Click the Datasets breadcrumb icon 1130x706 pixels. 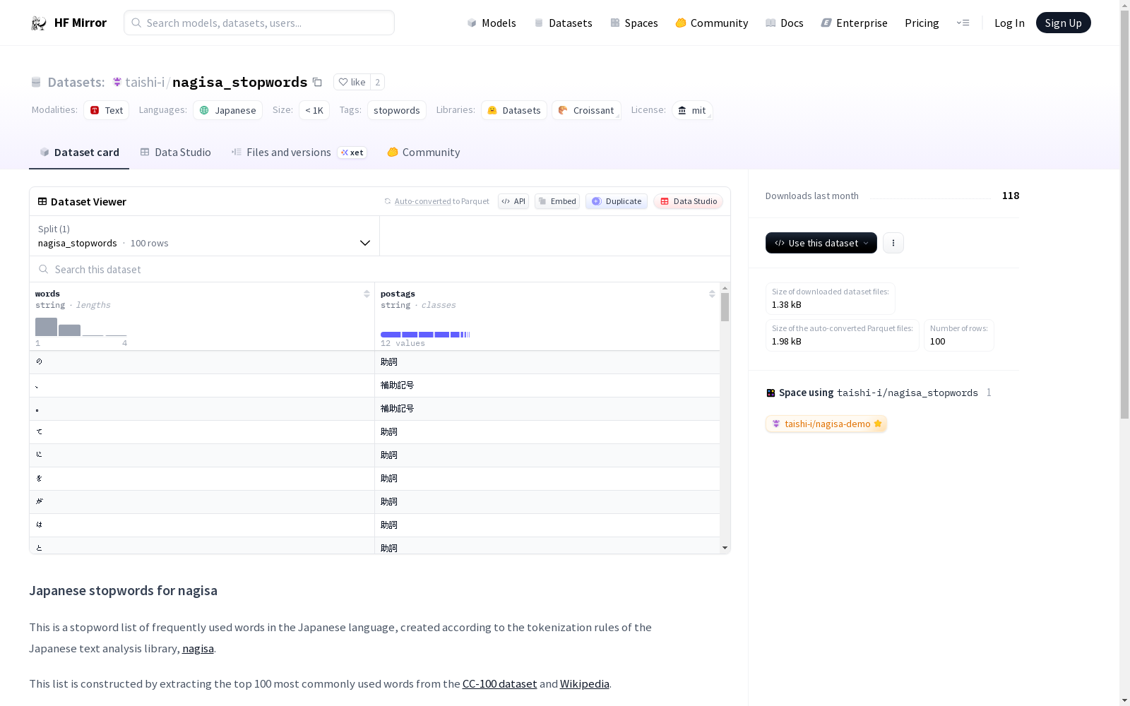[x=36, y=82]
